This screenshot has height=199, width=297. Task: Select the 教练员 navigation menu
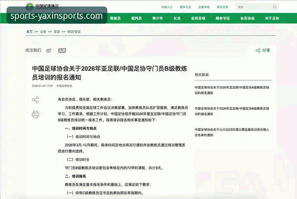coord(115,18)
